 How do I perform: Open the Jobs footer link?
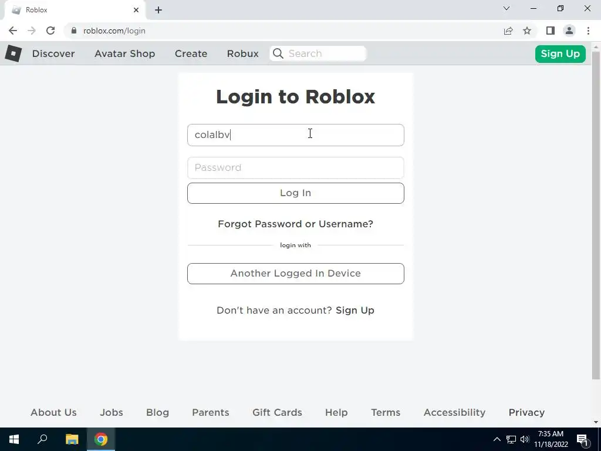click(112, 412)
